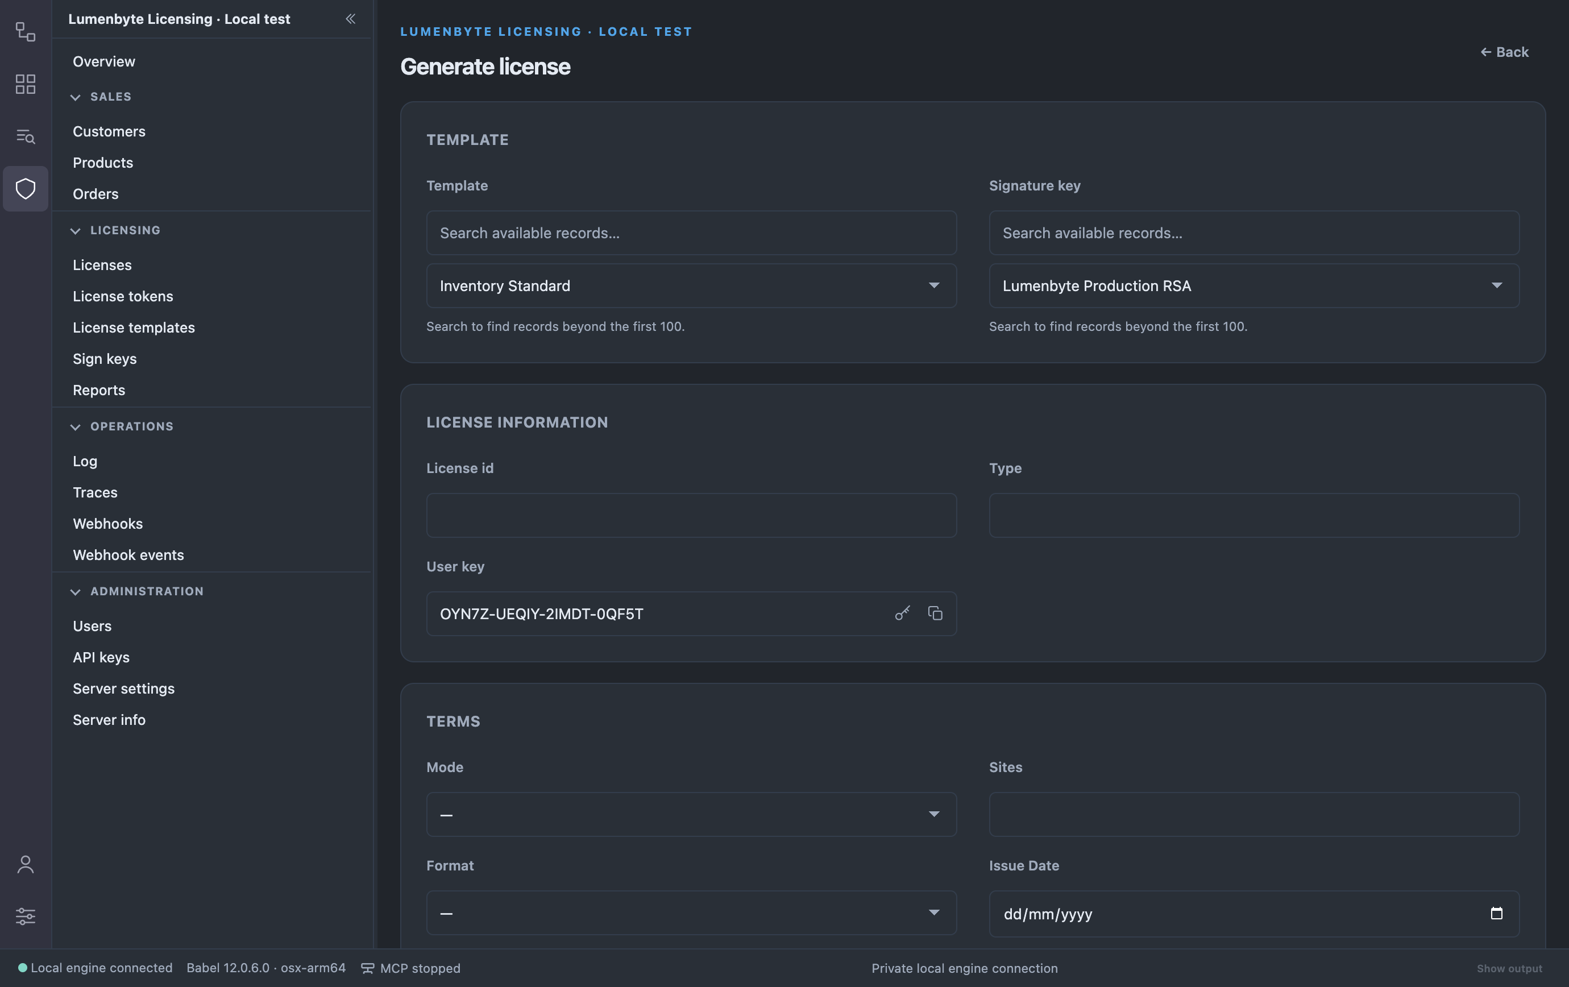1569x987 pixels.
Task: Collapse the OPERATIONS section
Action: (x=76, y=427)
